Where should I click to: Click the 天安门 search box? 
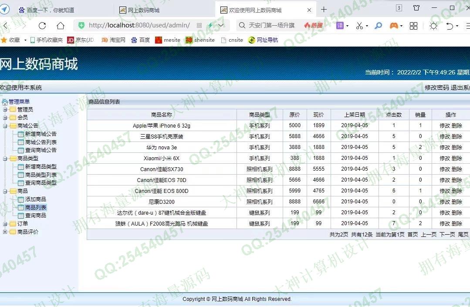pos(271,25)
